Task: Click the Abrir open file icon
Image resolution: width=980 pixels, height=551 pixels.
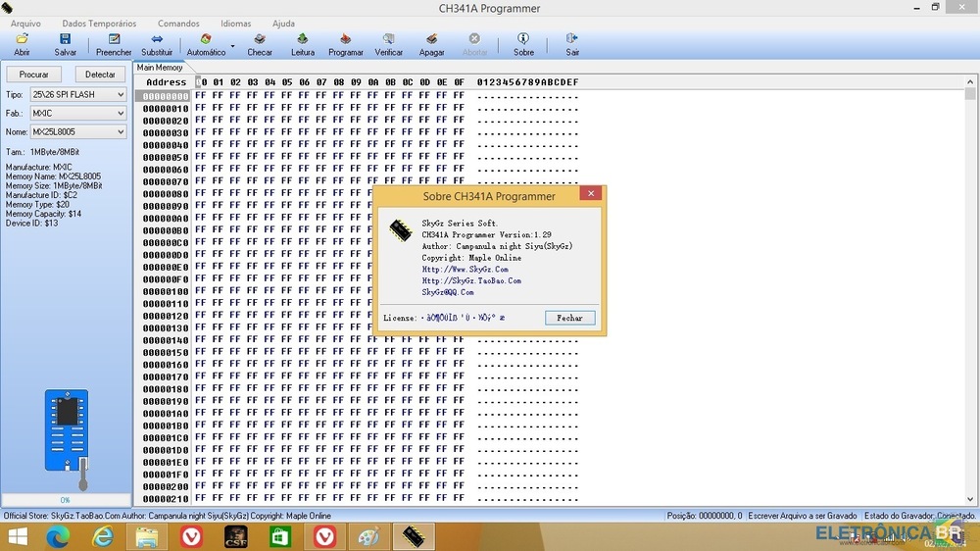Action: (x=22, y=39)
